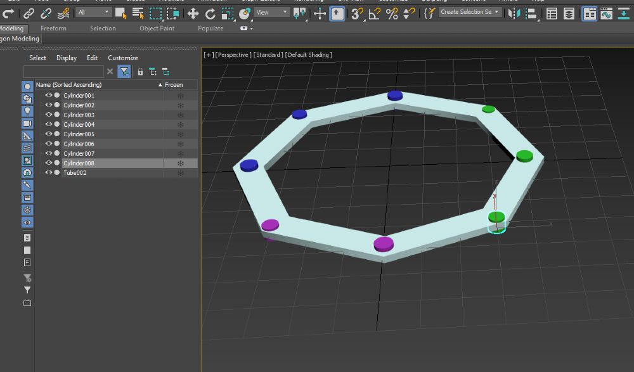
Task: Toggle the Keyboard Shortcut Override button
Action: click(337, 14)
